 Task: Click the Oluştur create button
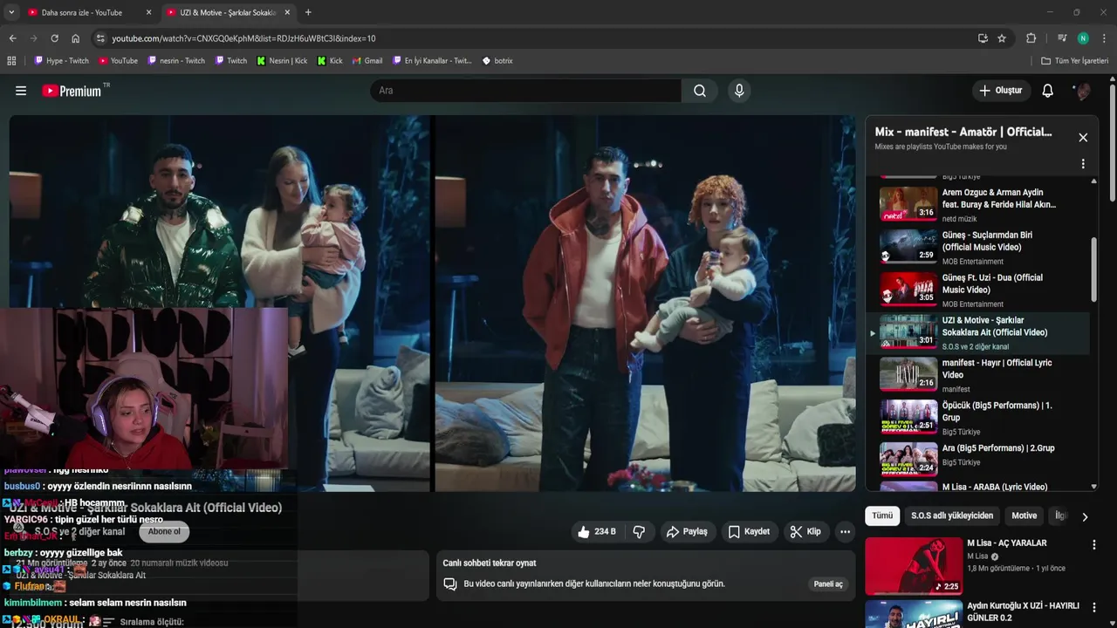click(x=1000, y=91)
